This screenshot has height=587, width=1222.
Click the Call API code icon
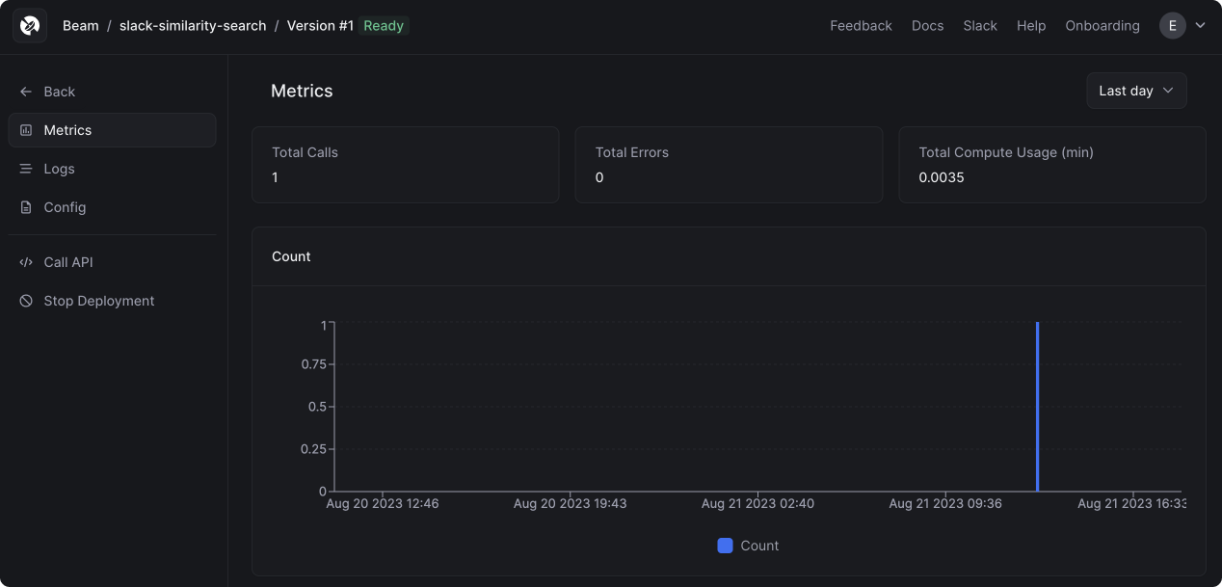[x=26, y=262]
